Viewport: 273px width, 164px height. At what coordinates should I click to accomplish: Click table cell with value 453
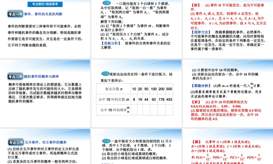169,99
